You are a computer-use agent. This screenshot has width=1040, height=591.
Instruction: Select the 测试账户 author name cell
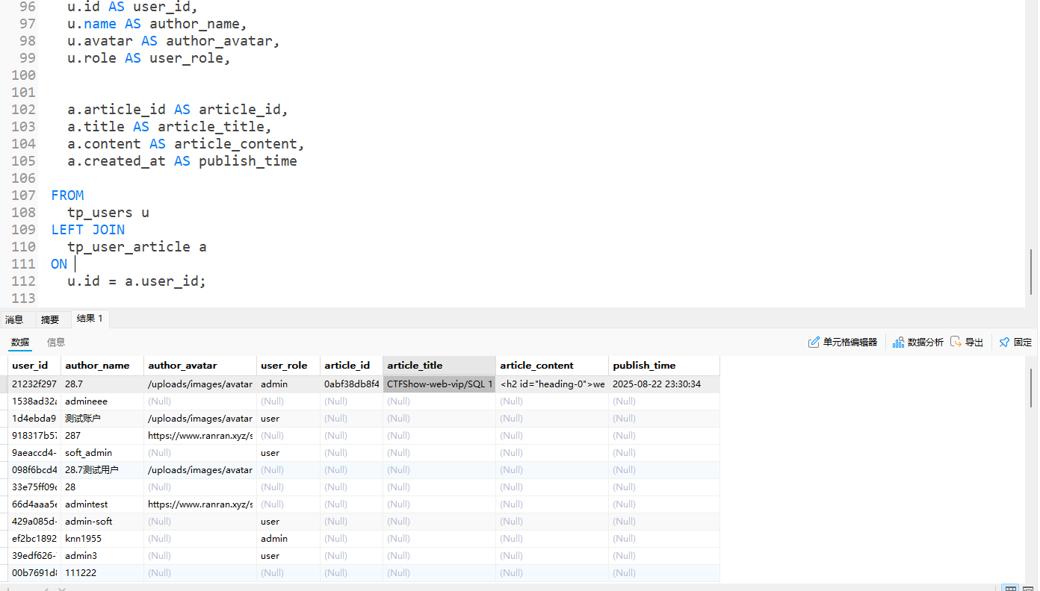(83, 419)
